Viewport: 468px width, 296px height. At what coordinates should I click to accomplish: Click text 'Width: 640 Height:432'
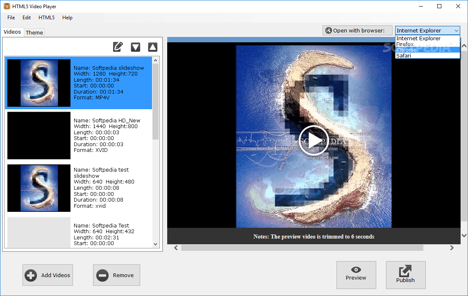(104, 232)
